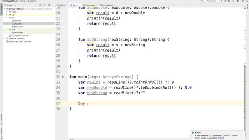Click 'return result' on line 28
Viewport: 249px width, 140px height.
coord(102,56)
